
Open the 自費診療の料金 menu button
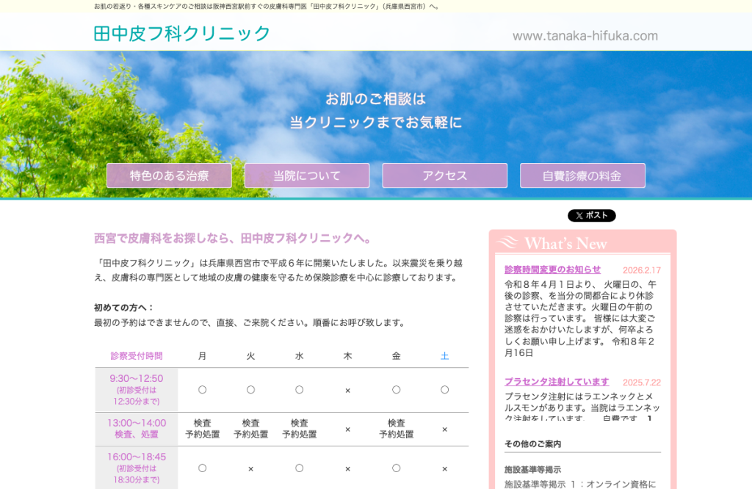[582, 175]
